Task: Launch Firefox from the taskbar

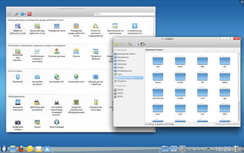Action: coord(21,148)
